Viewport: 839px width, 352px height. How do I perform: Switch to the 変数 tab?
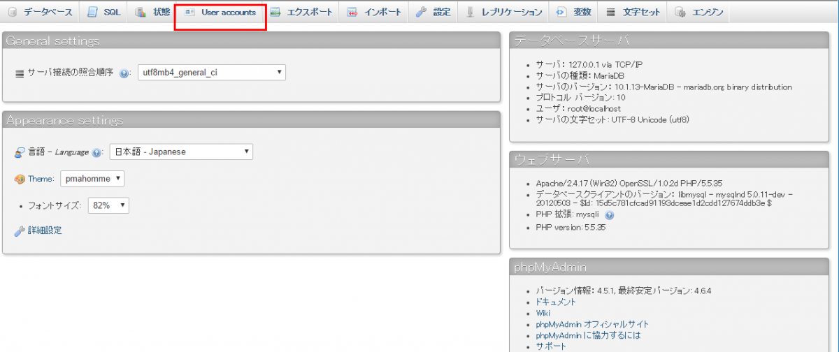coord(573,12)
